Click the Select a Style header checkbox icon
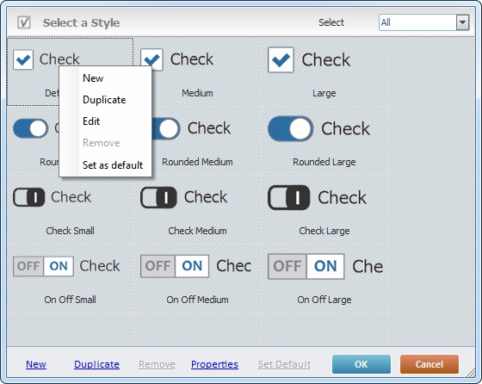The width and height of the screenshot is (482, 384). tap(24, 22)
